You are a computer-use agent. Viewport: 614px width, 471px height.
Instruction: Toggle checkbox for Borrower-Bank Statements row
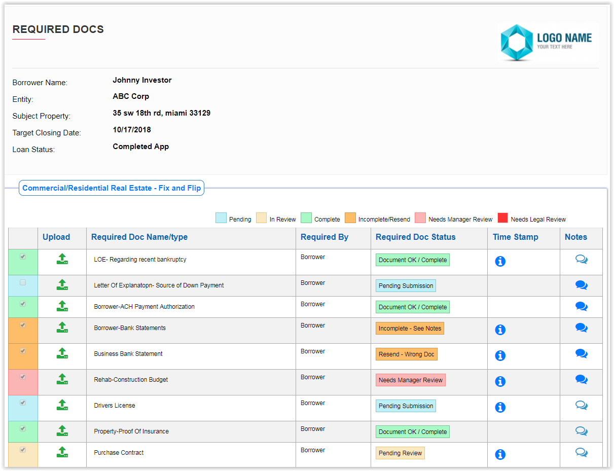23,325
